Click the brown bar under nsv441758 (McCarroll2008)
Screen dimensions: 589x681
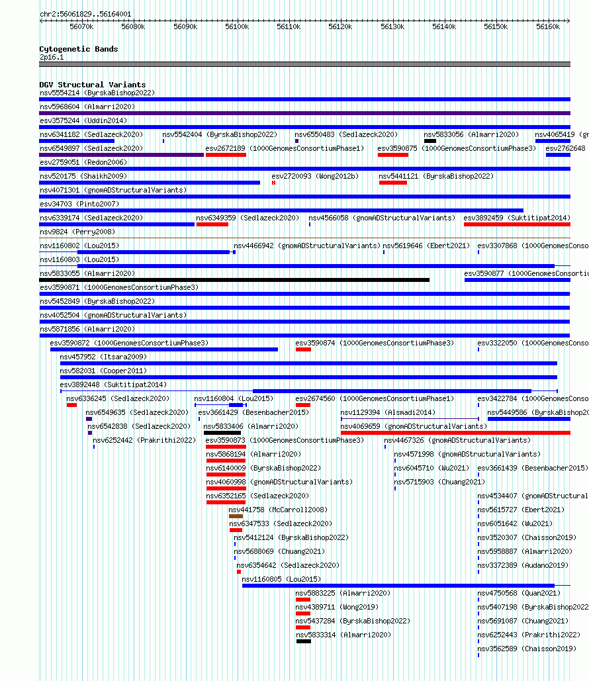(x=236, y=516)
